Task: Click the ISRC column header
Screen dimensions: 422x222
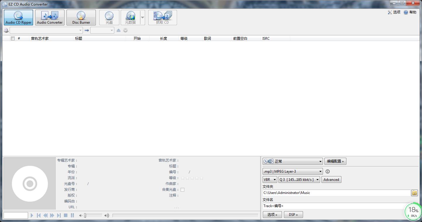Action: point(275,38)
